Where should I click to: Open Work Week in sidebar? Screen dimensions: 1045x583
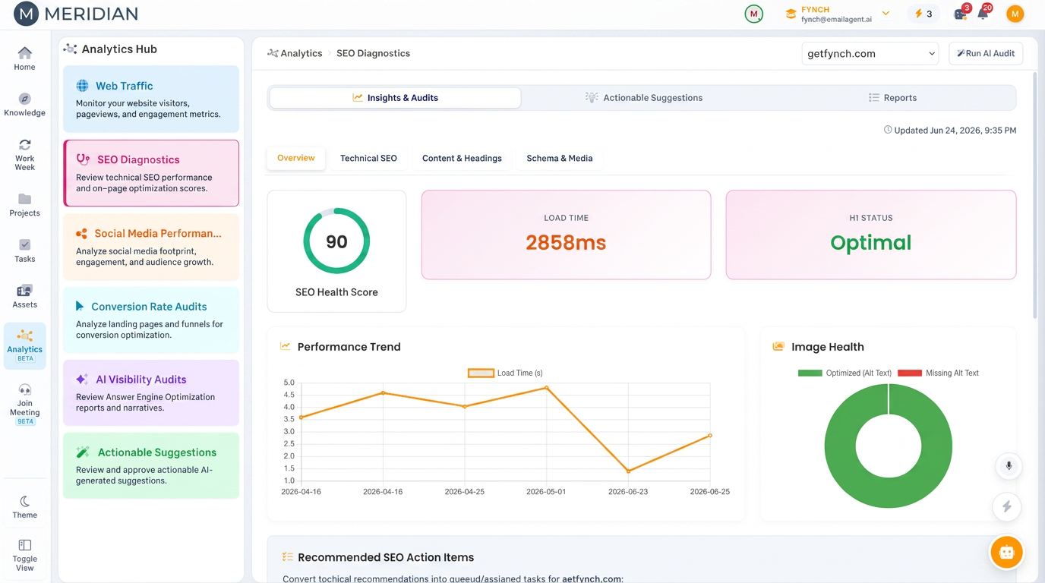[x=24, y=154]
